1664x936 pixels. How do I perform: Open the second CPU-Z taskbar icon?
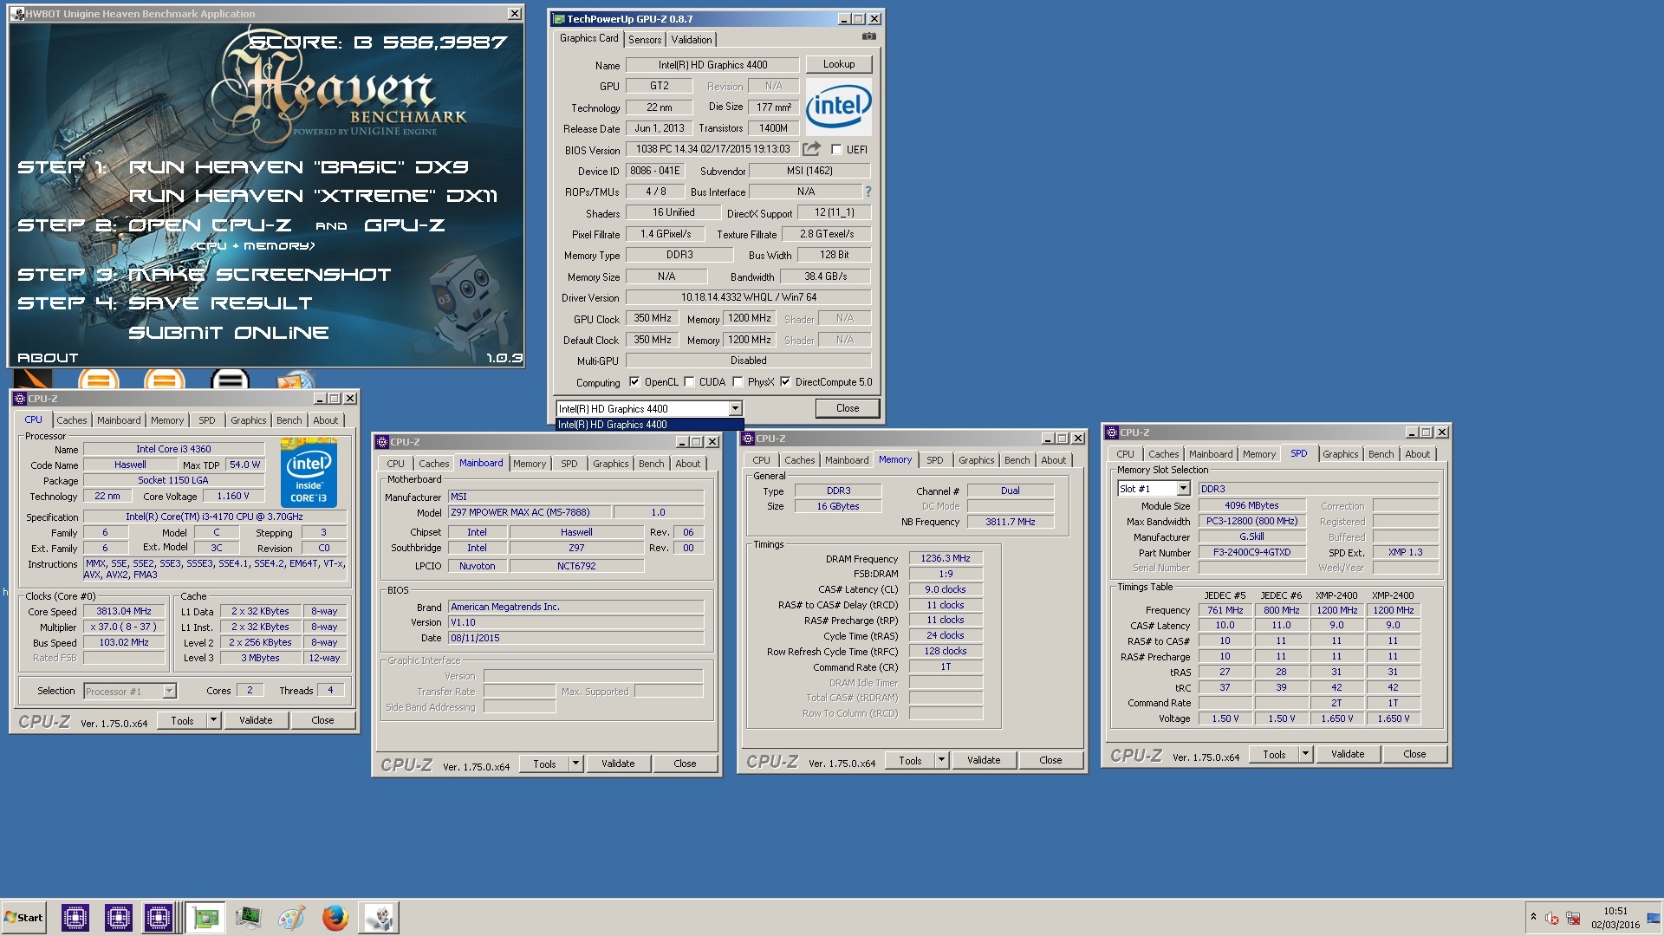tap(118, 917)
